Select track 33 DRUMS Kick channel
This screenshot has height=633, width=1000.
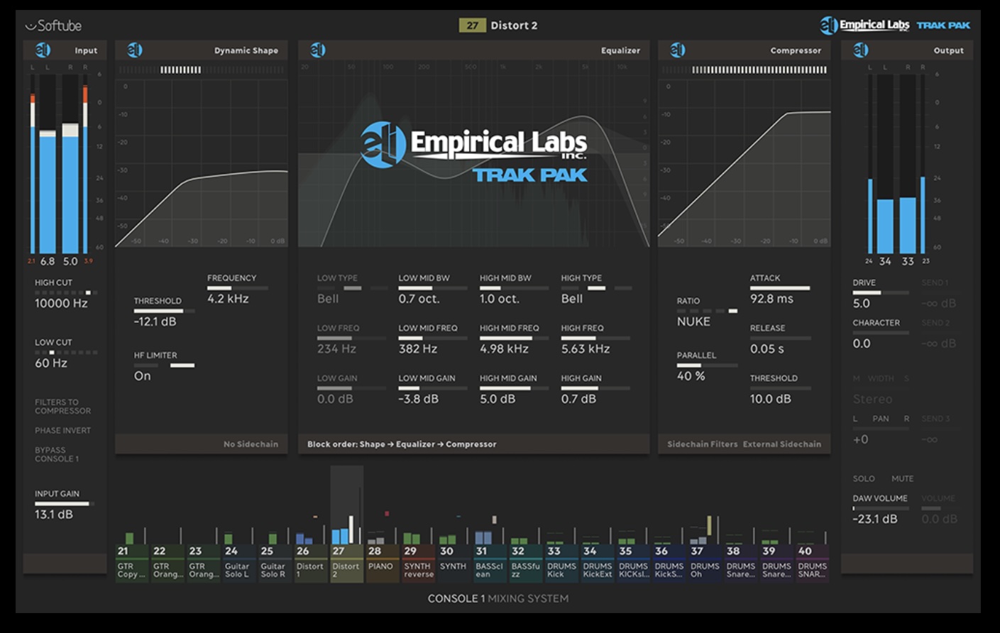click(x=561, y=563)
